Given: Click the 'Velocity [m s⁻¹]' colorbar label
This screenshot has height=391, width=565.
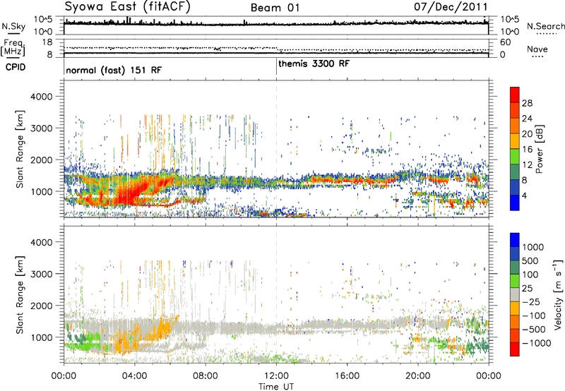Looking at the screenshot, I should (x=557, y=294).
